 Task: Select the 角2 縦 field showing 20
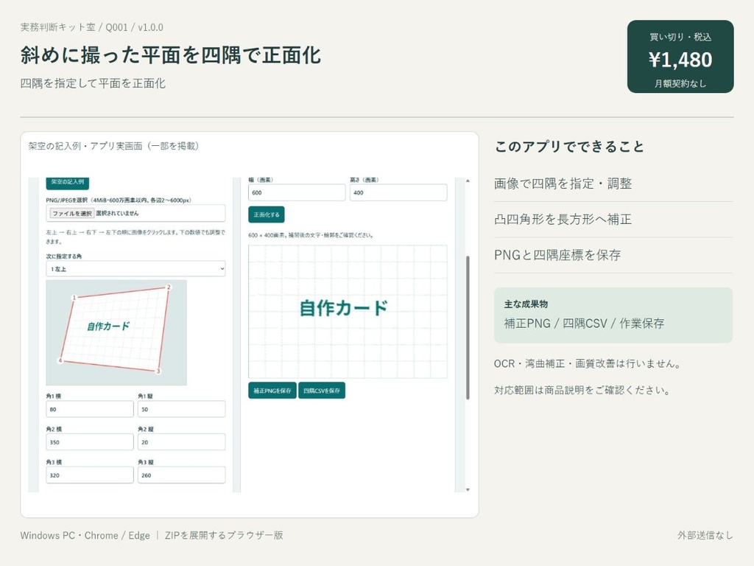point(181,442)
